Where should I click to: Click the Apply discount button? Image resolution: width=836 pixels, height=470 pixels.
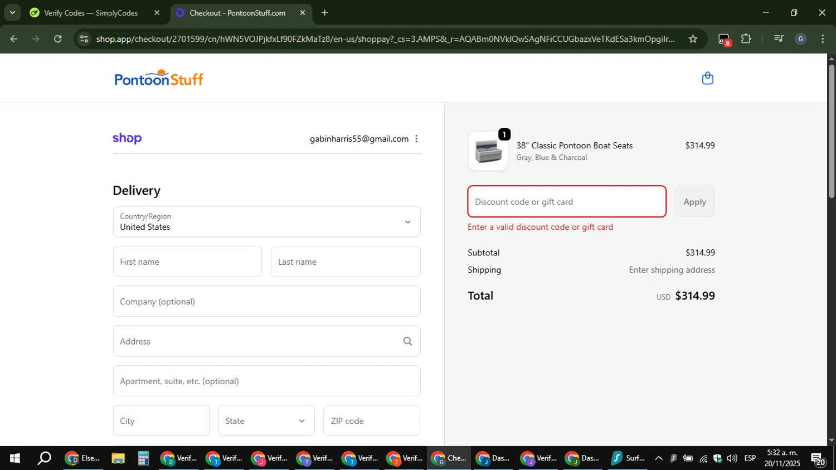click(x=694, y=202)
